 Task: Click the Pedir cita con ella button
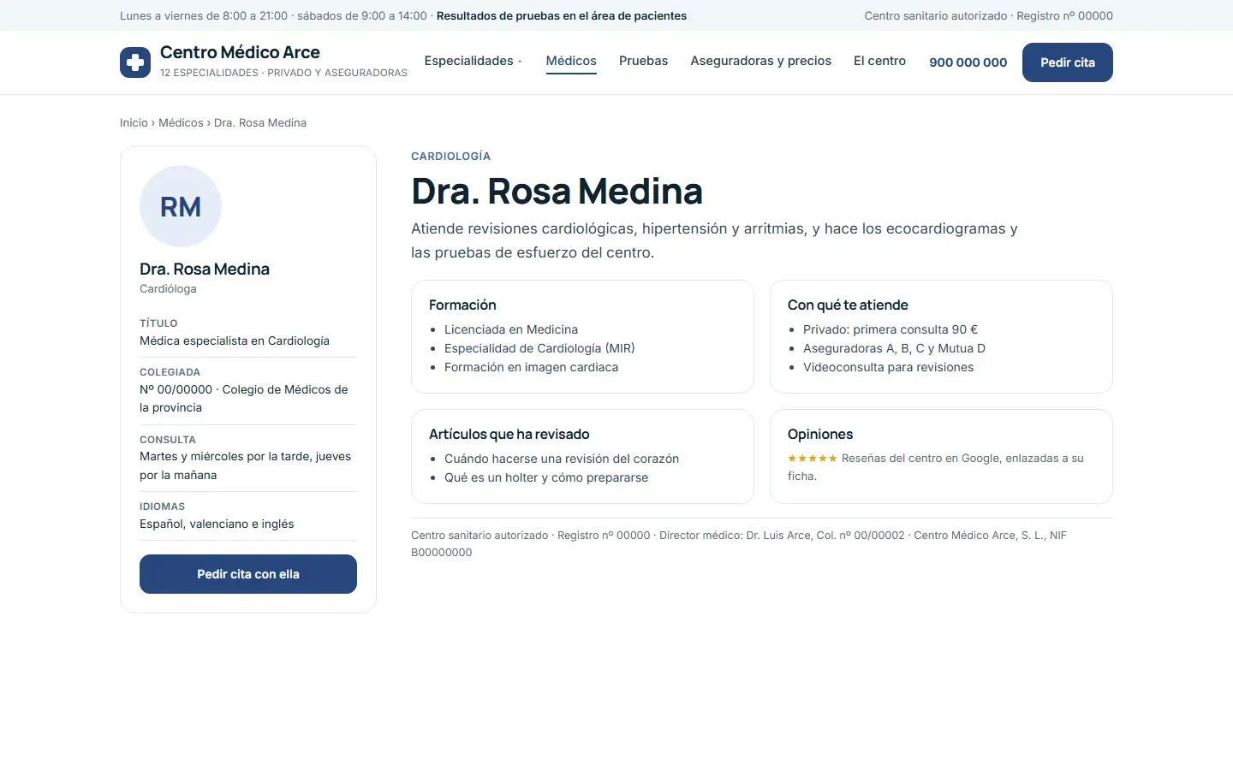point(248,574)
